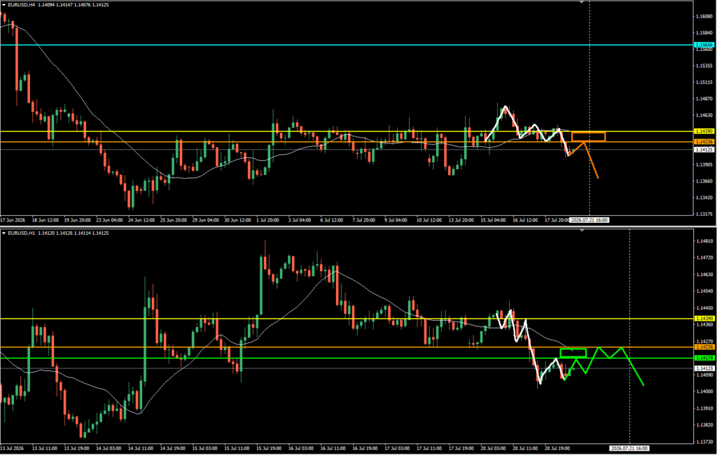Click the 17 Jul 11:00 time axis label

tap(429, 448)
